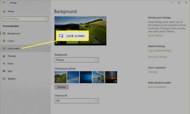Click the Start tiles icon

[4, 71]
